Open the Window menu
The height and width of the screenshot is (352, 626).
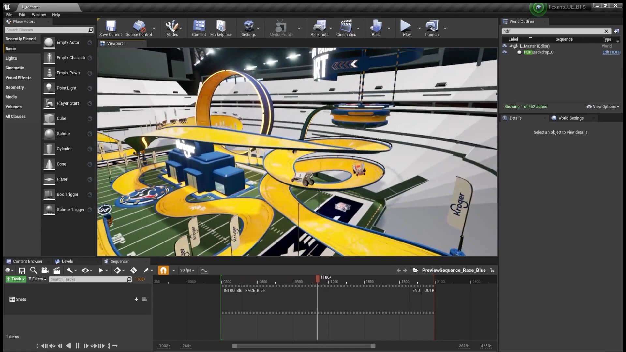pos(38,15)
